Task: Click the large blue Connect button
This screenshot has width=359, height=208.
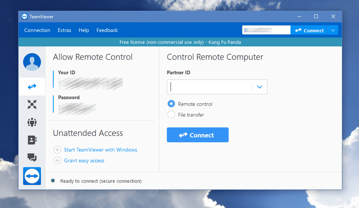Action: point(198,135)
